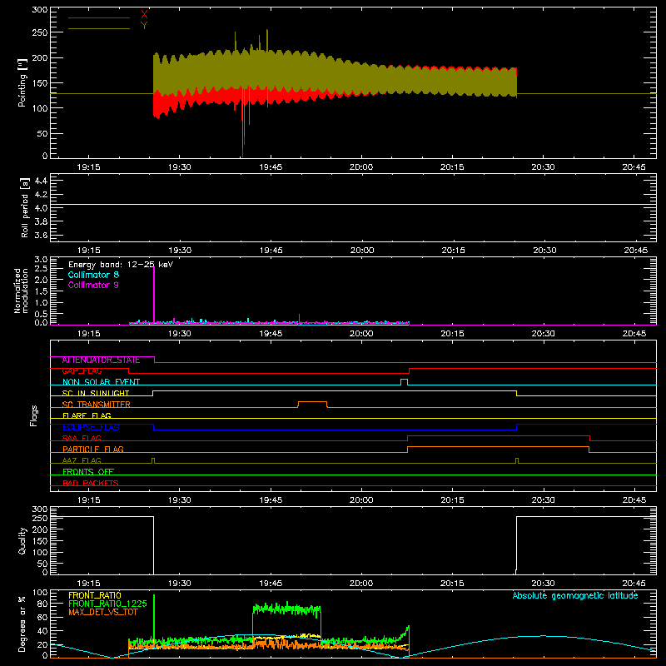Select 'Energy band: 12-25 keV' text
Viewport: 666px width, 666px height.
121,265
